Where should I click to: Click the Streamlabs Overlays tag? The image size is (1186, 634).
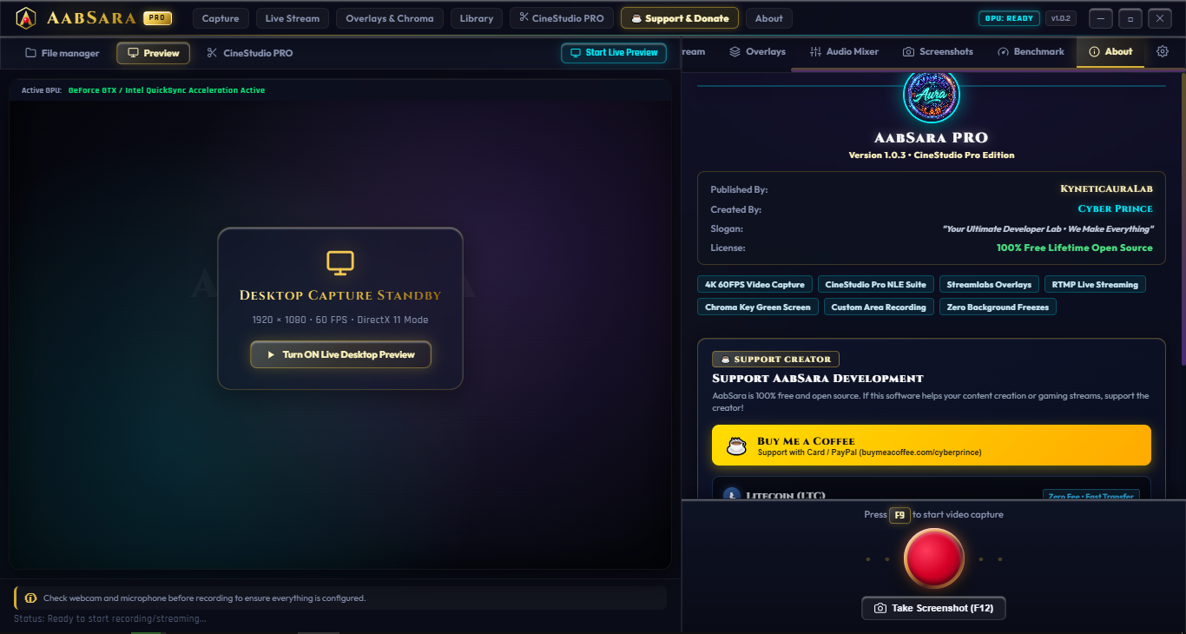pos(989,284)
